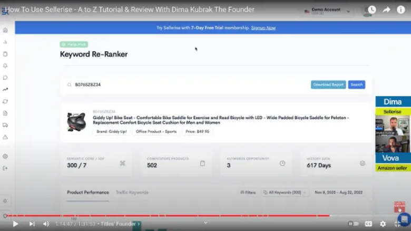Open the chat bubble sidebar icon
Image resolution: width=411 pixels, height=231 pixels.
click(5, 78)
